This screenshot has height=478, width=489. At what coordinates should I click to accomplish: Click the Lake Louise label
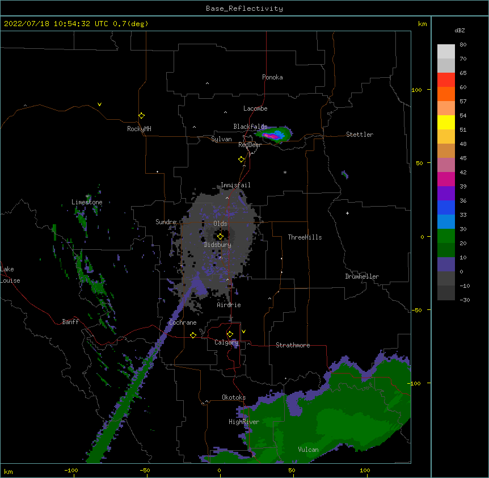tap(10, 275)
